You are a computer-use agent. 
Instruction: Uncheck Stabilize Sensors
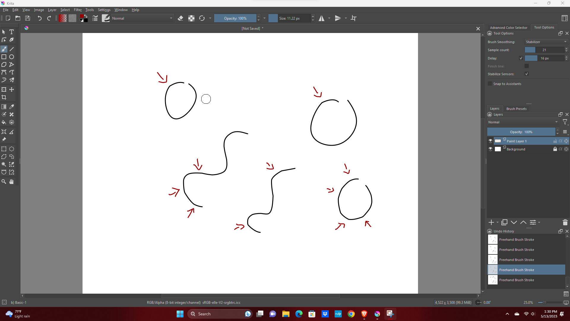coord(527,74)
